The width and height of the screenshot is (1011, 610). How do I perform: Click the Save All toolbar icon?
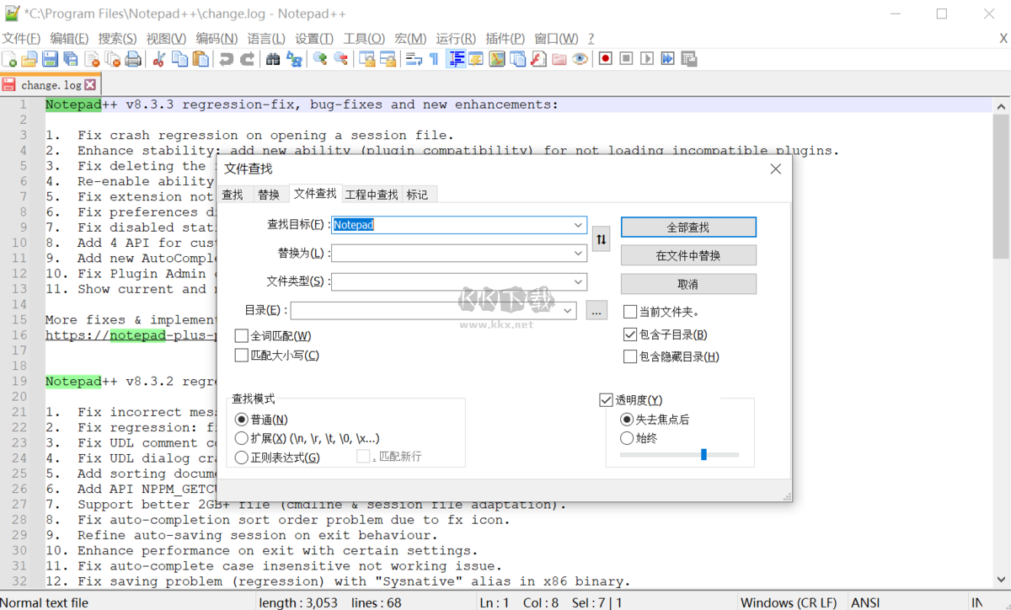pyautogui.click(x=72, y=58)
